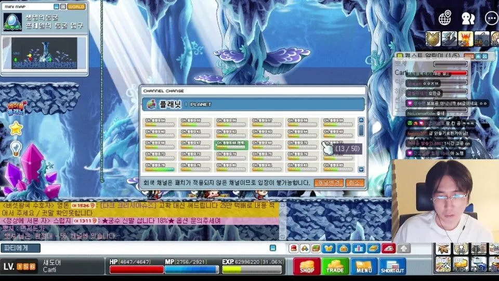Select channel 72 in the channel list
Viewport: 499px width, 281px height.
point(160,156)
